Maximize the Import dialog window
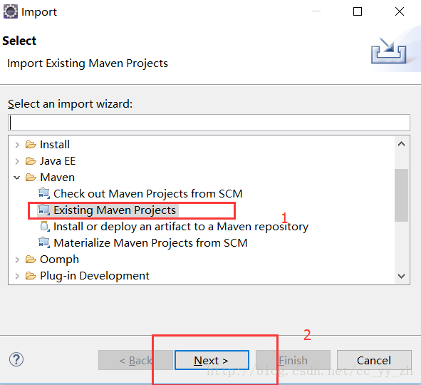The width and height of the screenshot is (421, 385). pyautogui.click(x=358, y=11)
